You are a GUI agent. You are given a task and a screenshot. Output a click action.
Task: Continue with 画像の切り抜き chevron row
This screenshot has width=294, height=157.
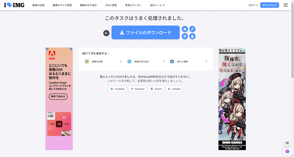tap(146, 61)
